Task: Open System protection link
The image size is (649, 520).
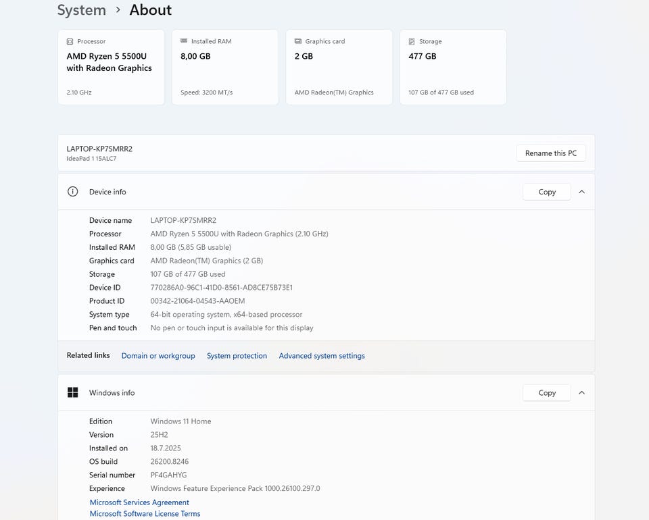Action: 237,356
